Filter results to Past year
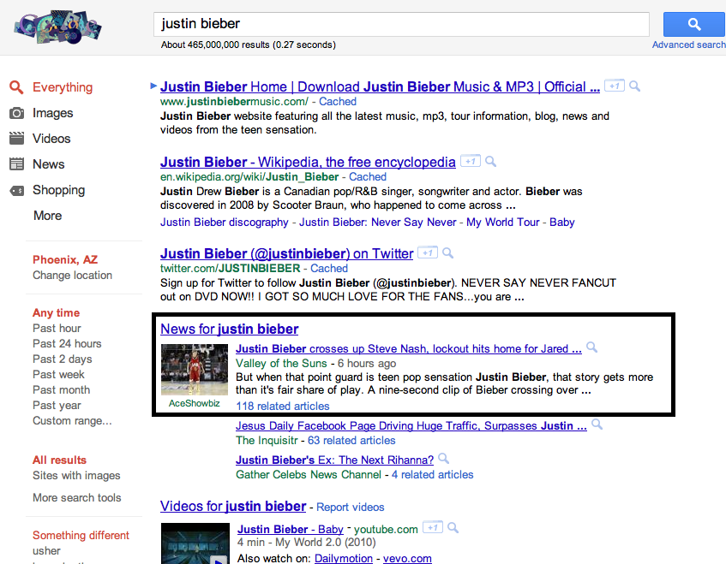The height and width of the screenshot is (564, 726). tap(57, 406)
